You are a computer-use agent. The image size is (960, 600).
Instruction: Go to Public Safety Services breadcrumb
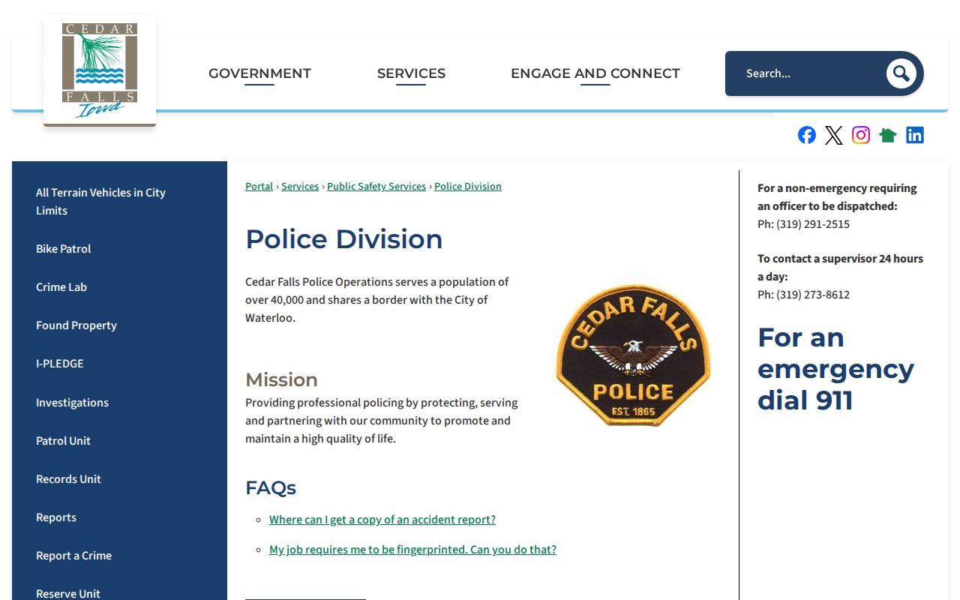[x=376, y=187]
